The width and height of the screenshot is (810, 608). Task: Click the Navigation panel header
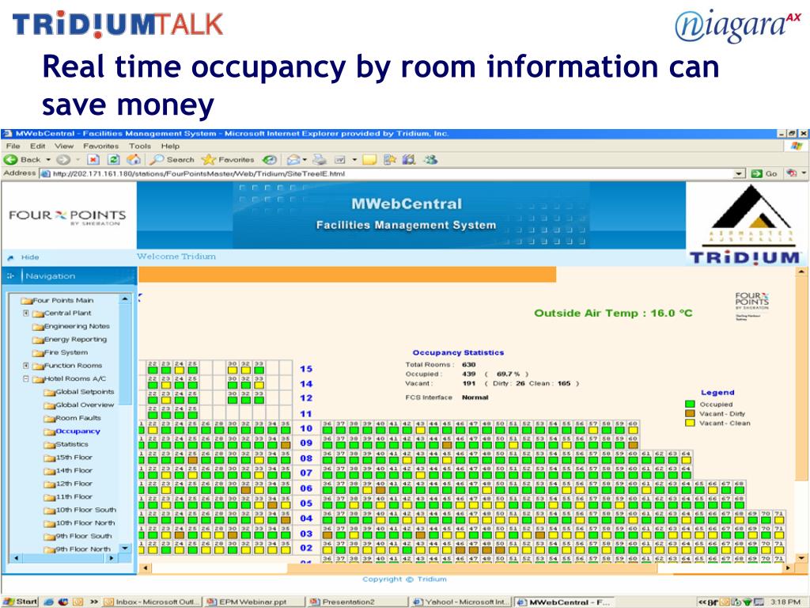tap(69, 276)
